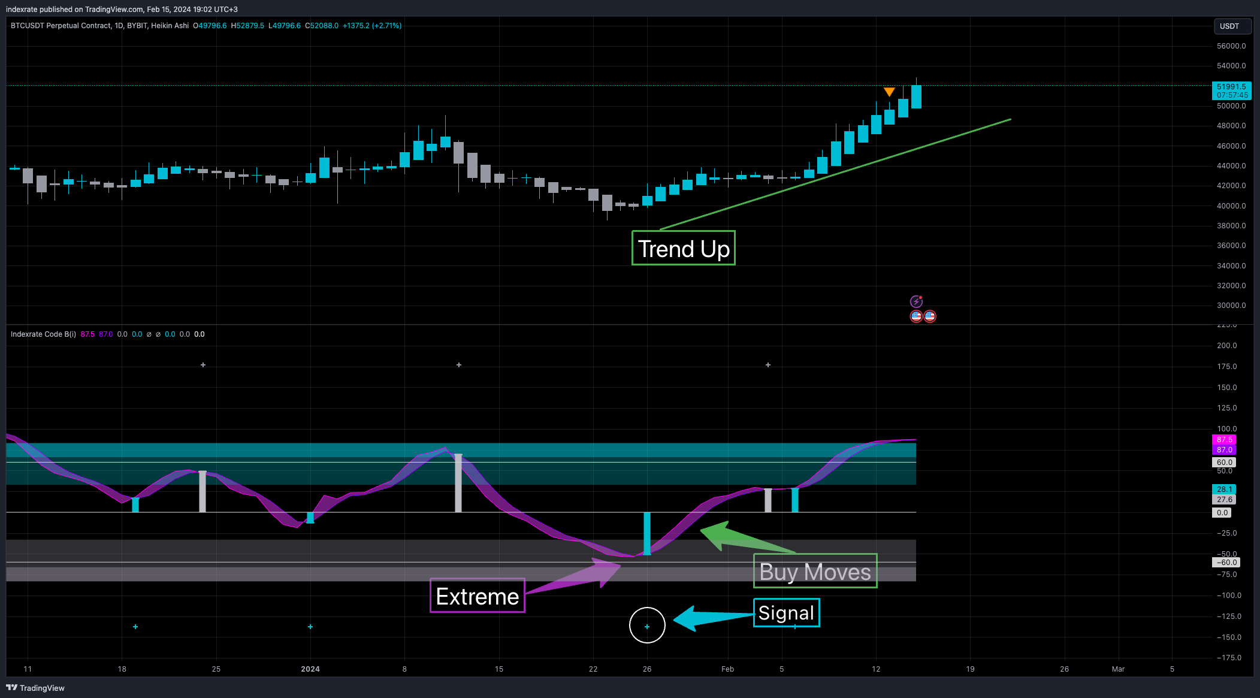
Task: Click the 87.0 purple indicator value tag
Action: point(1224,450)
